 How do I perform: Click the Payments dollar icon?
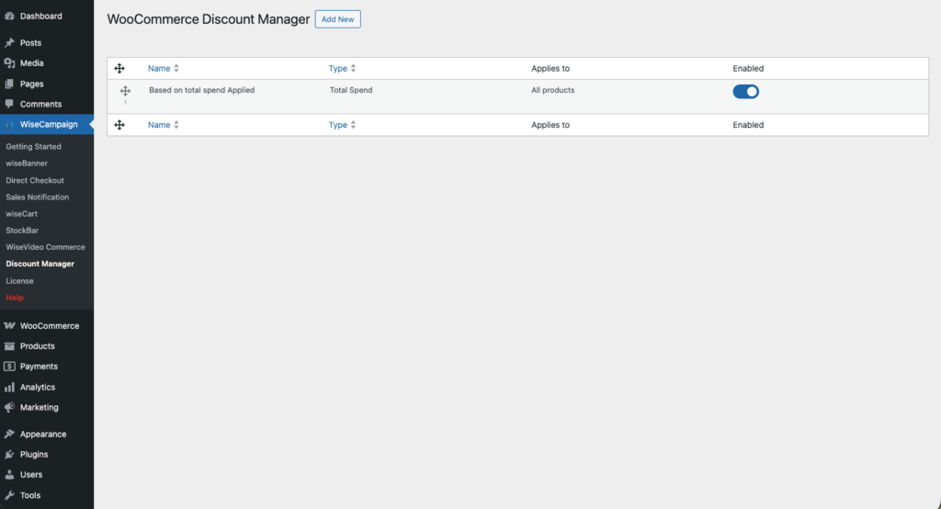point(9,367)
